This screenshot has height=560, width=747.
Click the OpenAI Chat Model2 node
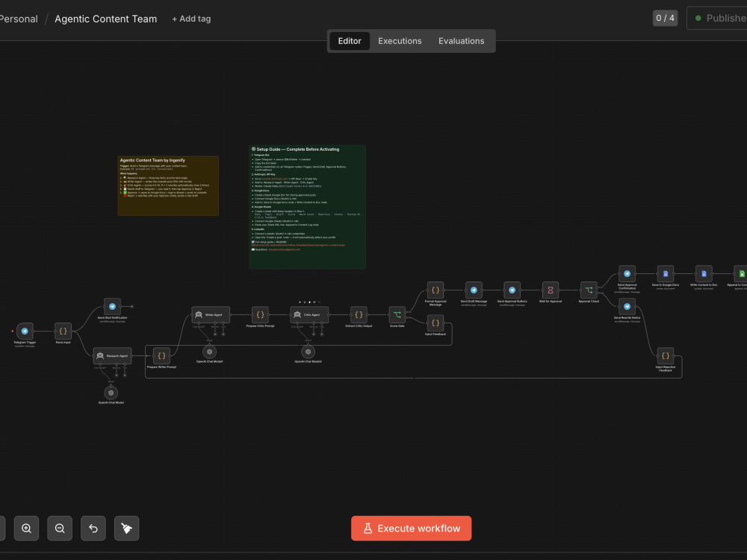[309, 352]
